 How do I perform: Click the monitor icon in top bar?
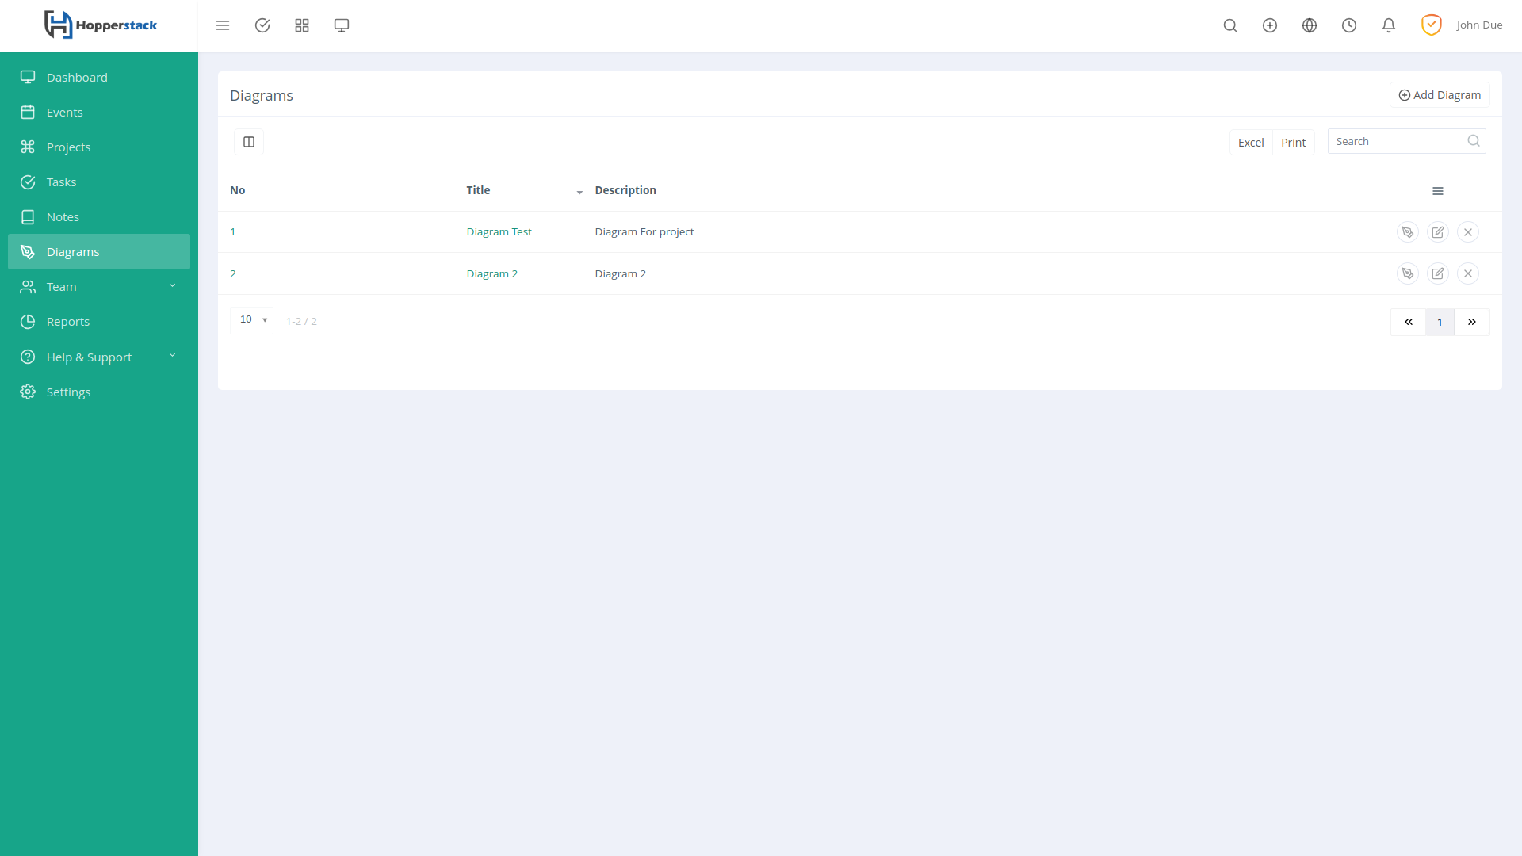(x=342, y=25)
